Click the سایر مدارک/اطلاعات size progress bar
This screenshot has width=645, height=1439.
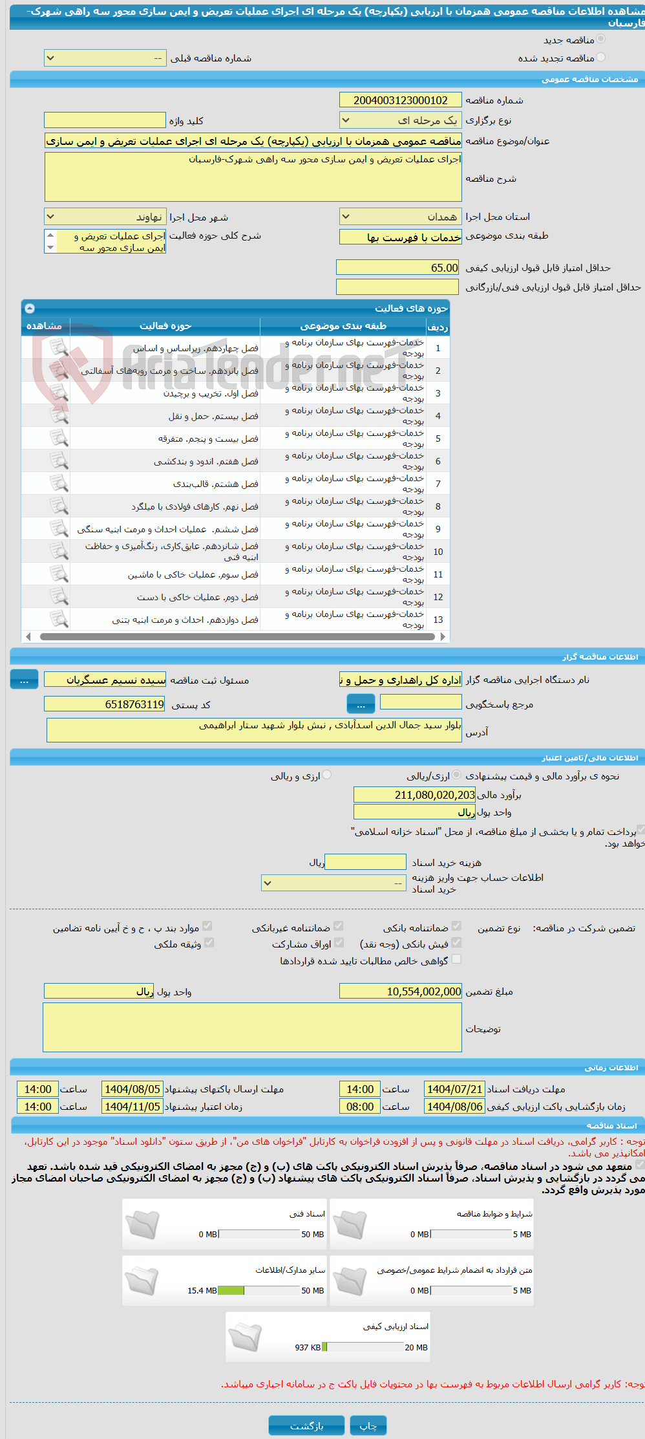pyautogui.click(x=259, y=1290)
